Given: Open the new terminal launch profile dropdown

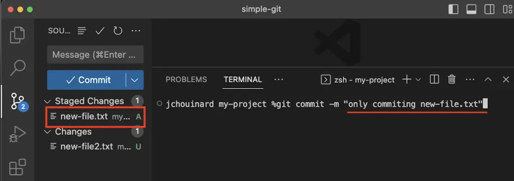Looking at the screenshot, I should click(x=418, y=79).
